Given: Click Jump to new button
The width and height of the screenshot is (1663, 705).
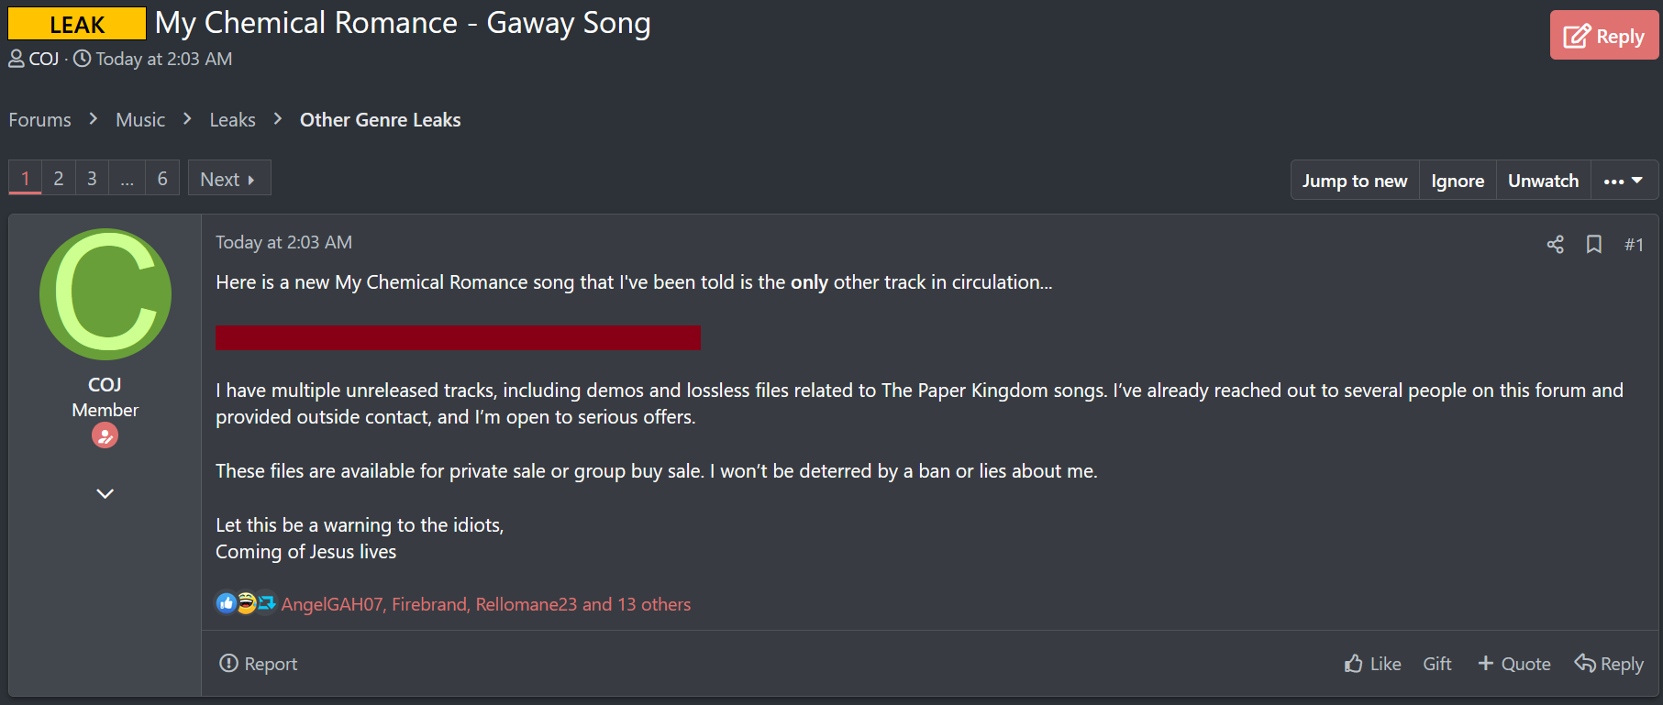Looking at the screenshot, I should (x=1354, y=181).
